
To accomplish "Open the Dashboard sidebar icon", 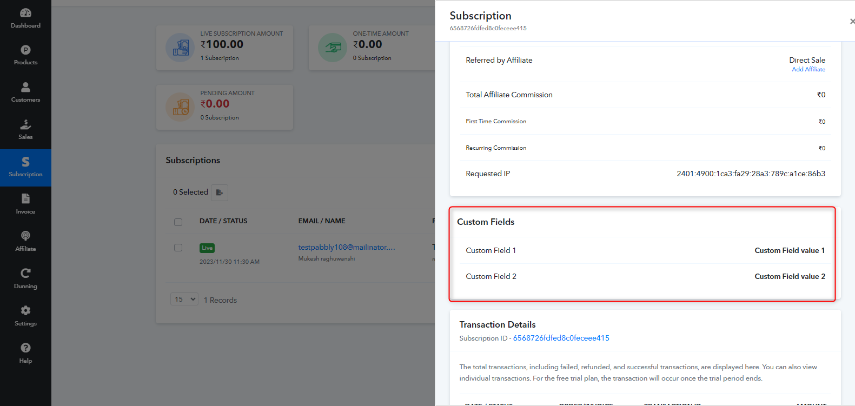I will click(25, 13).
